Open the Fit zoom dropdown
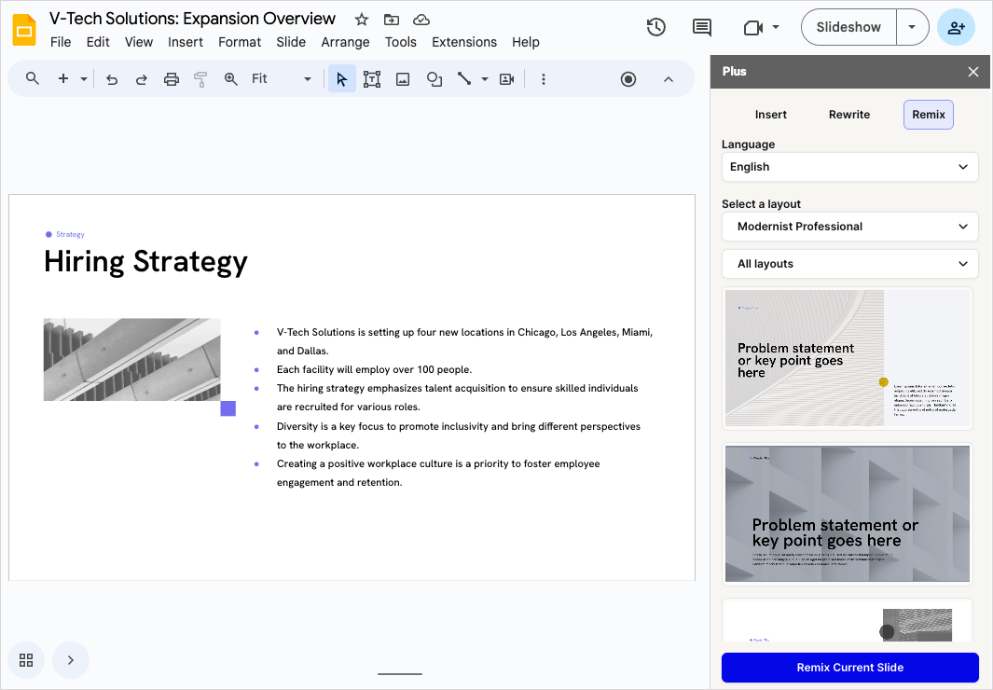Image resolution: width=993 pixels, height=690 pixels. click(x=282, y=78)
